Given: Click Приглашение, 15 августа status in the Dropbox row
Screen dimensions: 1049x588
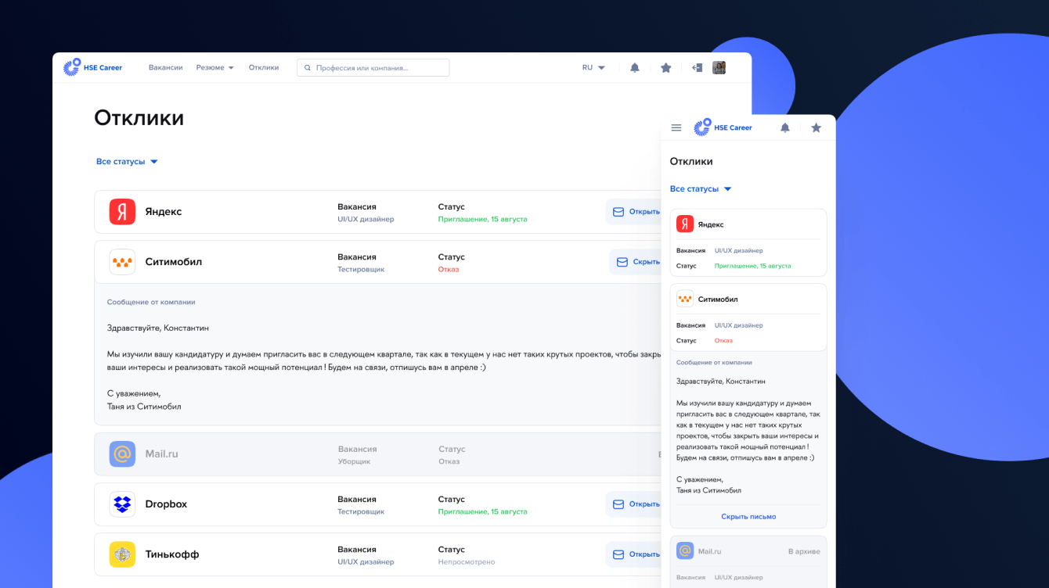Looking at the screenshot, I should [x=483, y=512].
